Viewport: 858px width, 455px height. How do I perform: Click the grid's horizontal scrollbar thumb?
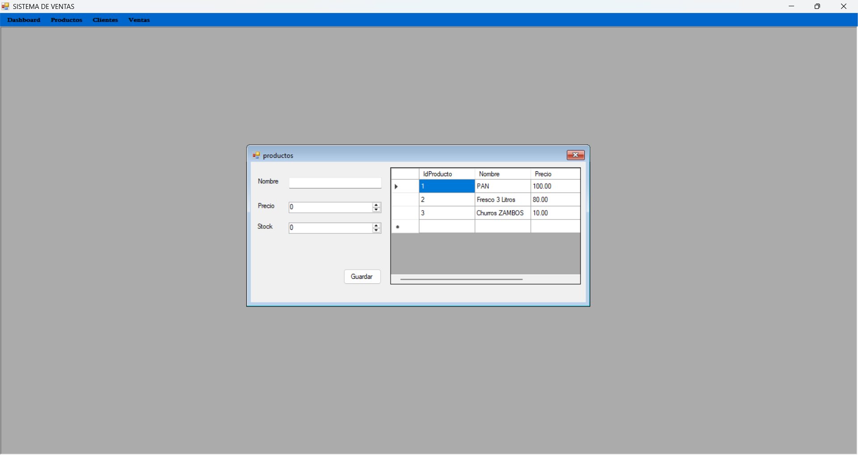pos(462,280)
